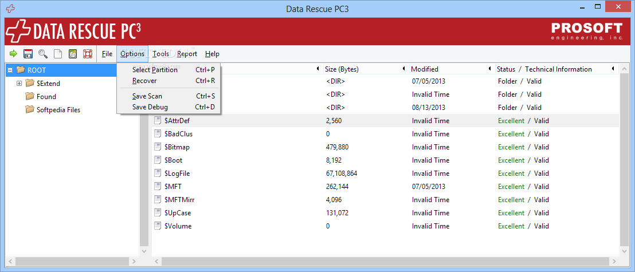Click the file icon beside $BadClus
Viewport: 635px width, 272px height.
pos(158,134)
